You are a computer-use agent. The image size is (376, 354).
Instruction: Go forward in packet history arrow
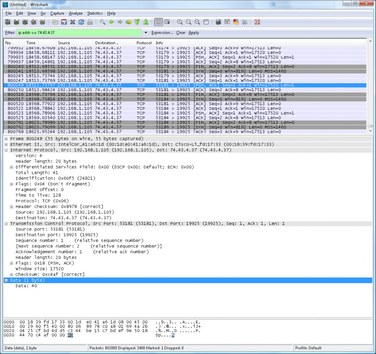pyautogui.click(x=120, y=22)
